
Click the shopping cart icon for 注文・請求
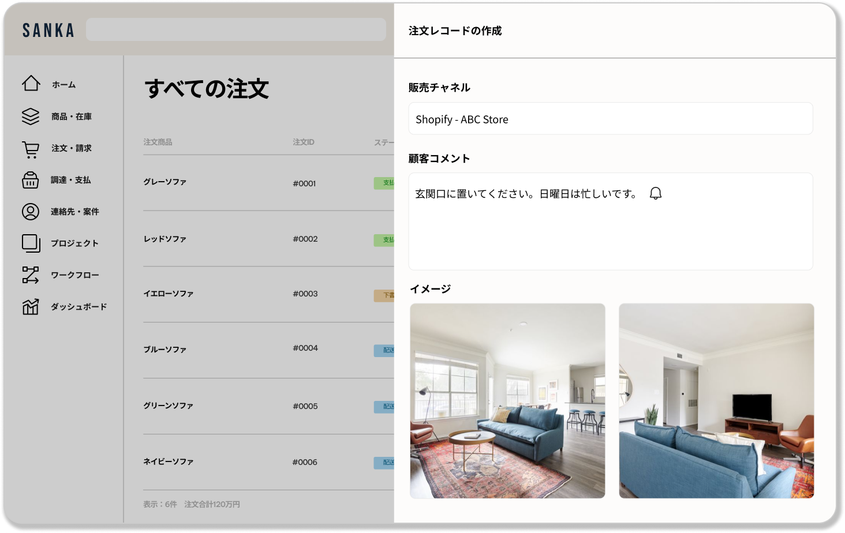click(31, 149)
